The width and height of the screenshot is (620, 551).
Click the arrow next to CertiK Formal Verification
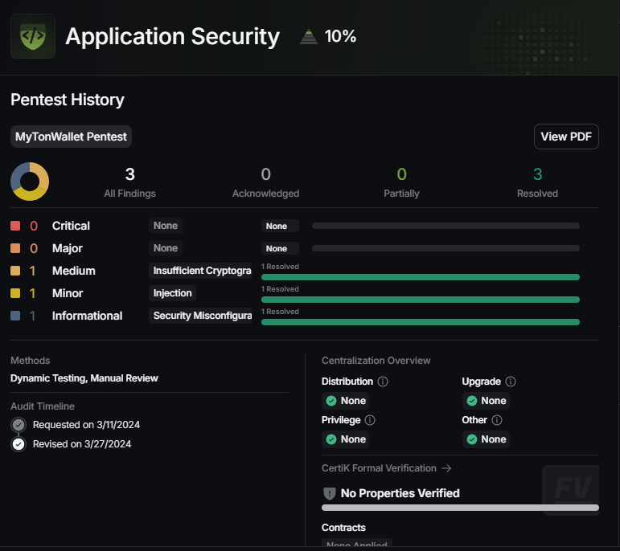pyautogui.click(x=446, y=468)
